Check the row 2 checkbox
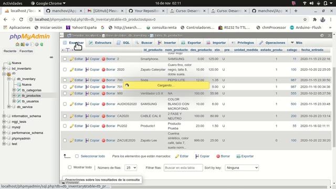 [65, 59]
